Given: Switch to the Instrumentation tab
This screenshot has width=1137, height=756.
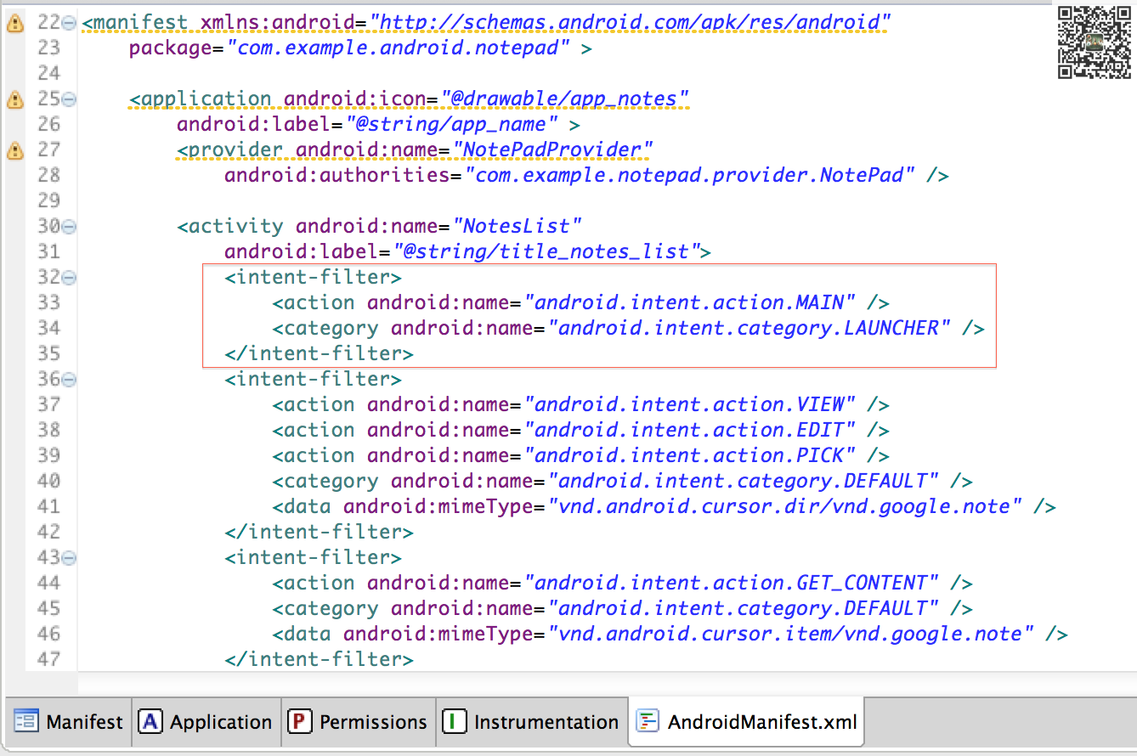Looking at the screenshot, I should click(532, 722).
